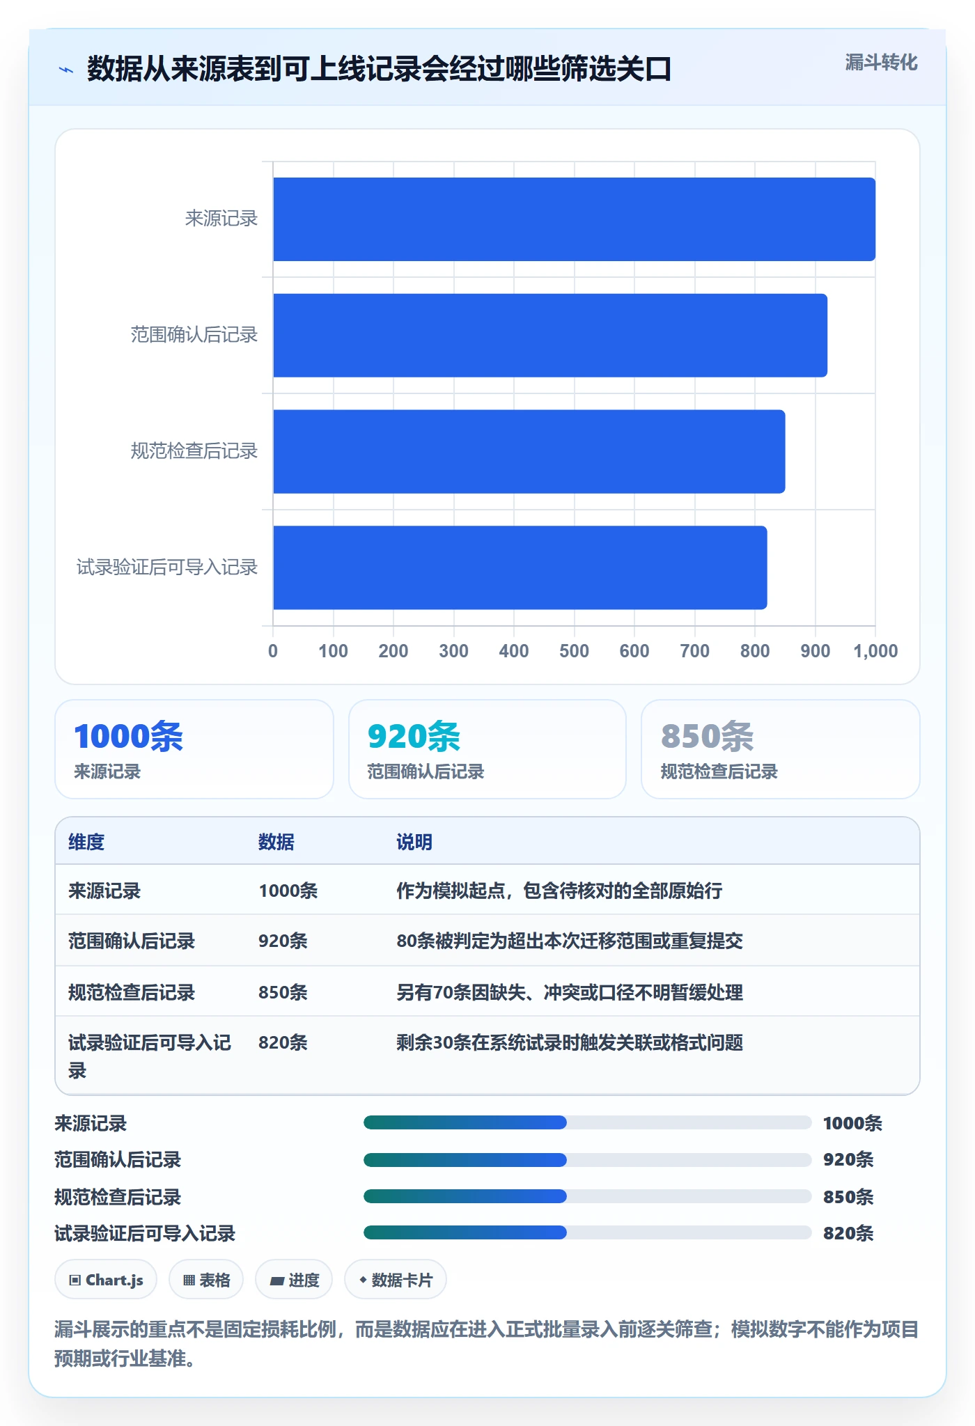Click the 500 tick label on chart axis
This screenshot has width=975, height=1426.
(574, 651)
